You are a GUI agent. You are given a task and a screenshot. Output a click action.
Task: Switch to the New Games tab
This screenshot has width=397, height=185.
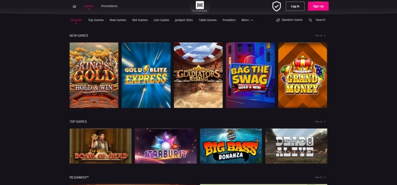(x=118, y=20)
